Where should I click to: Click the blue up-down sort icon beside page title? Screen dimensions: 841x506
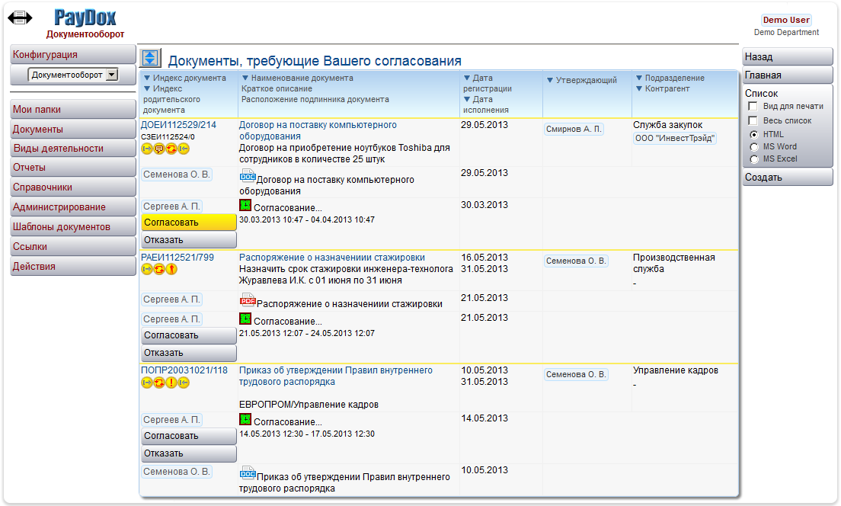(x=151, y=58)
